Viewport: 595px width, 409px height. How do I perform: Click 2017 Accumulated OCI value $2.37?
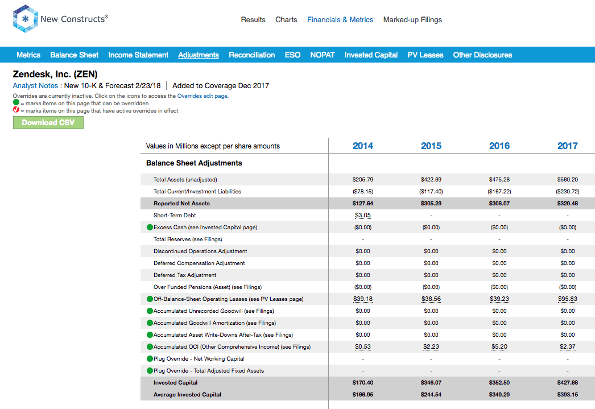tap(568, 347)
